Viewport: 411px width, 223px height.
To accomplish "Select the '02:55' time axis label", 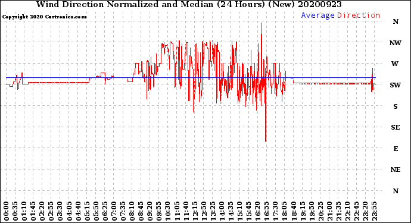I will click(51, 211).
